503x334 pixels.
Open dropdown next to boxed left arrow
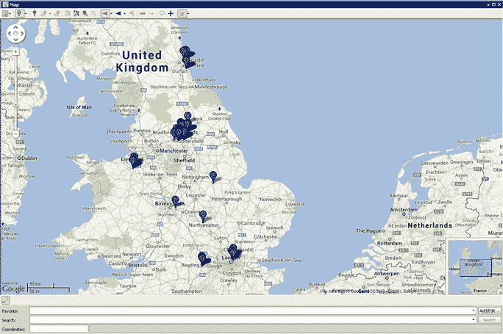(111, 14)
